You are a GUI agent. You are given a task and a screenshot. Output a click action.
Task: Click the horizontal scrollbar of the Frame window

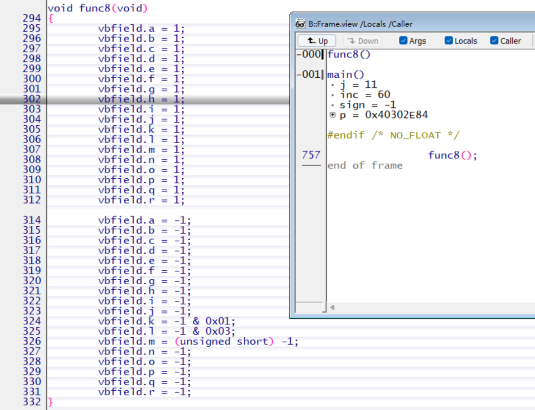tap(431, 307)
